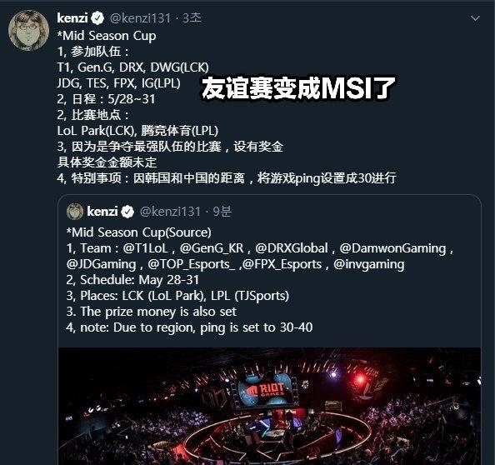Image resolution: width=495 pixels, height=465 pixels.
Task: Open the esports arena photo
Action: (270, 406)
